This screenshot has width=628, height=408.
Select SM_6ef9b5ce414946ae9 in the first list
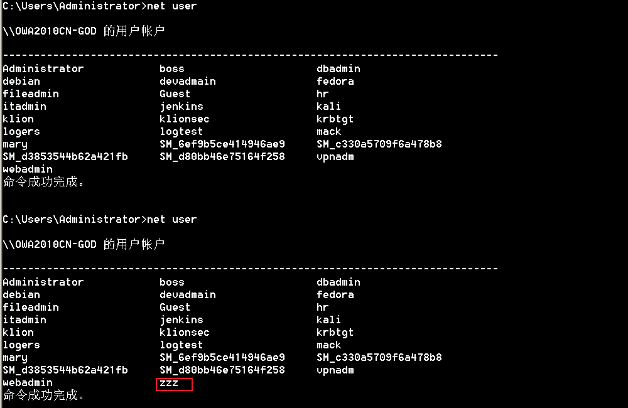coord(222,144)
